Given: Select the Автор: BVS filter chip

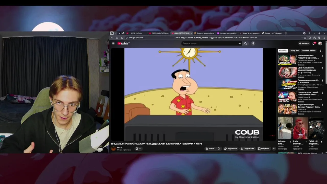Looking at the screenshot, I should click(295, 51).
